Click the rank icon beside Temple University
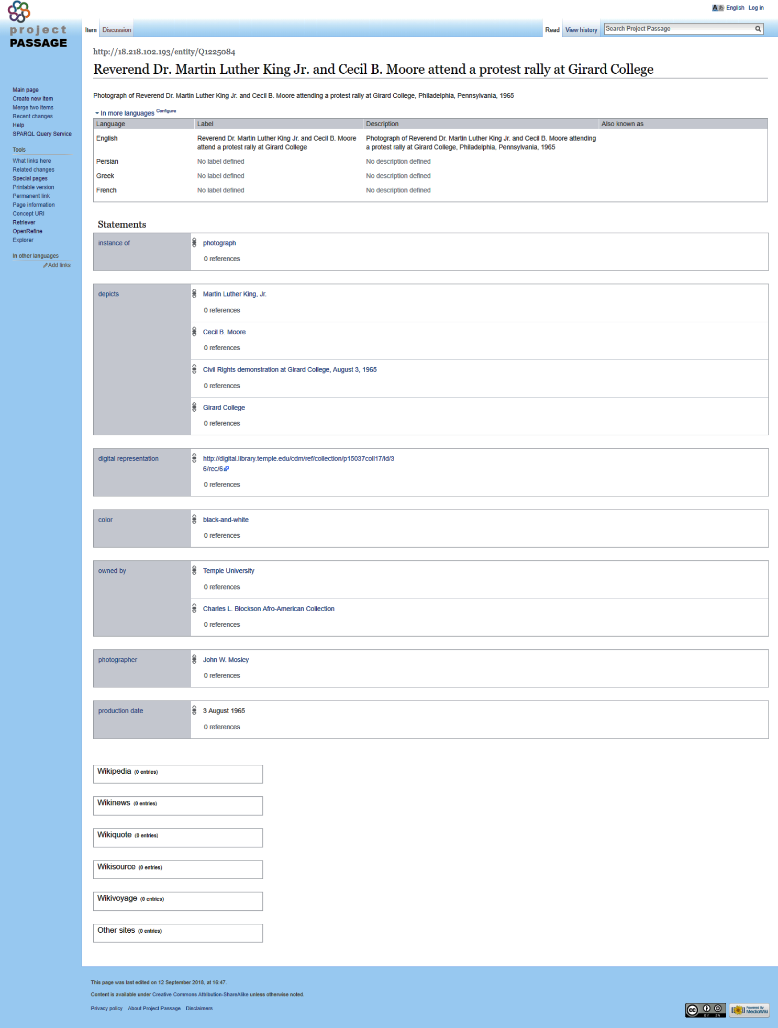Screen dimensions: 778x1028 (x=194, y=571)
